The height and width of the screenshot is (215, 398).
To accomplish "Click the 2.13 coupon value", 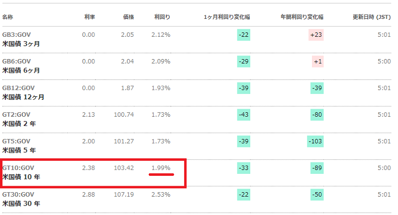I will [89, 115].
